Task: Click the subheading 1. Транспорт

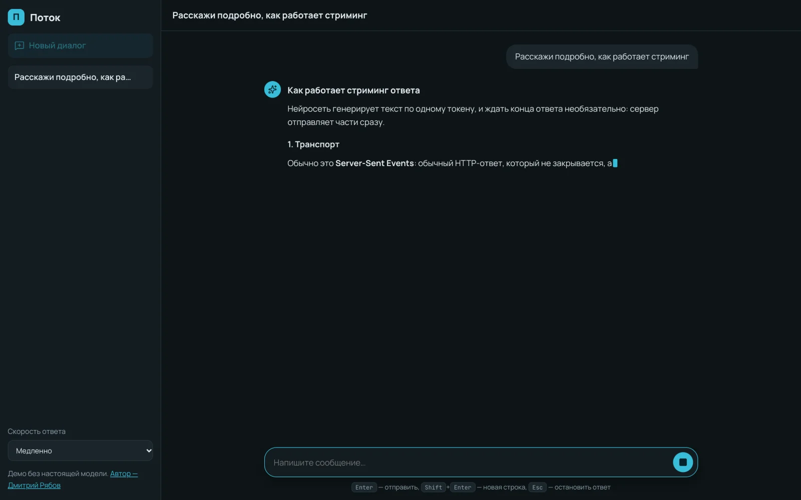Action: (x=313, y=144)
